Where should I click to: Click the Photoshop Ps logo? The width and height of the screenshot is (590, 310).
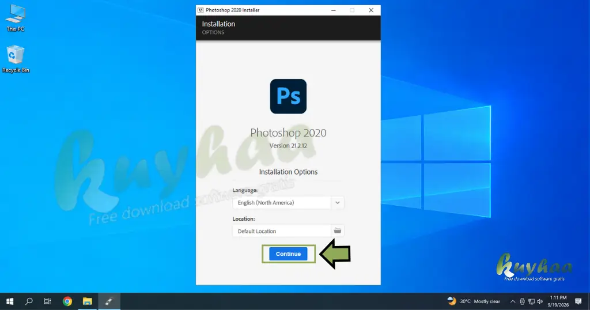288,96
